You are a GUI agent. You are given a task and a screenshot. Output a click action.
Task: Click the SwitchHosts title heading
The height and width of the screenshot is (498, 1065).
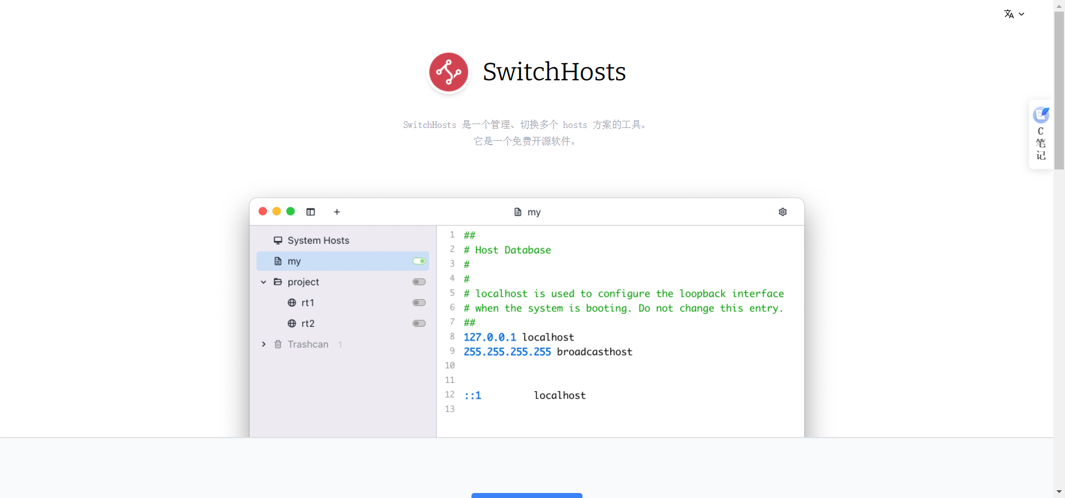coord(554,72)
